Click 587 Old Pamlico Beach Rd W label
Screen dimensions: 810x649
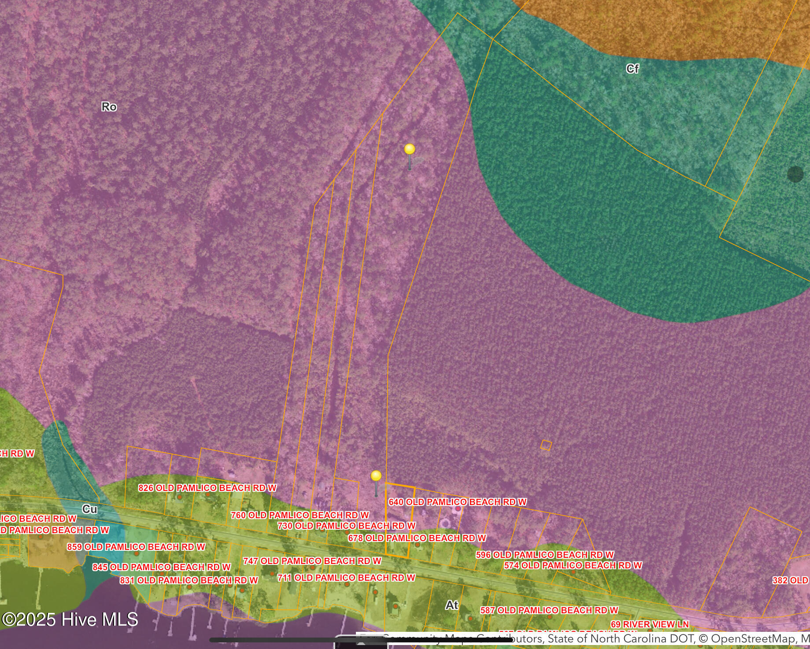point(549,610)
